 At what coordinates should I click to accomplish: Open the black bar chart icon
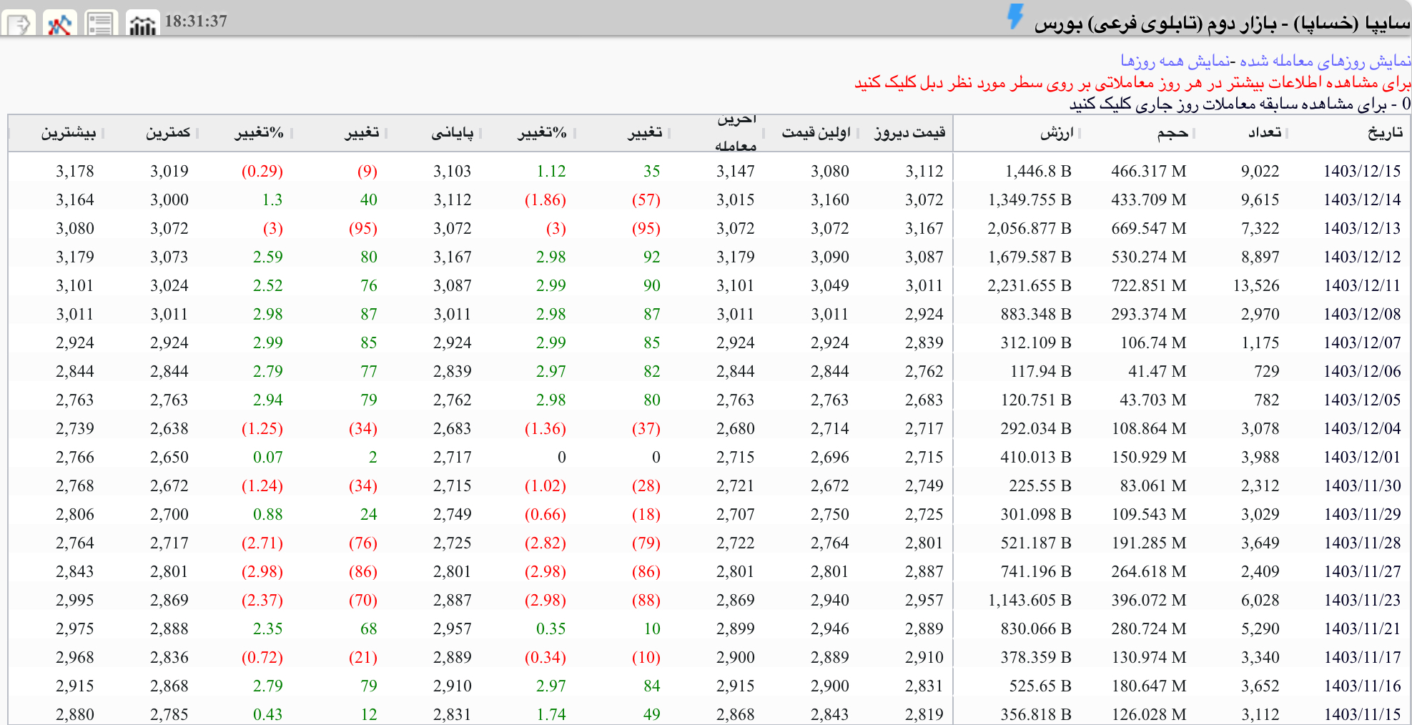pyautogui.click(x=142, y=24)
